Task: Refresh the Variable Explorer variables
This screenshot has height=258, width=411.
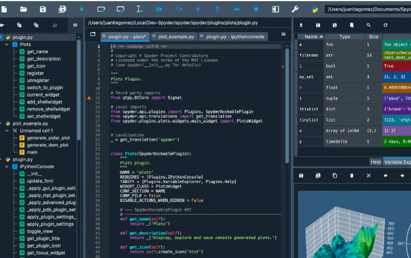Action: tap(385, 25)
